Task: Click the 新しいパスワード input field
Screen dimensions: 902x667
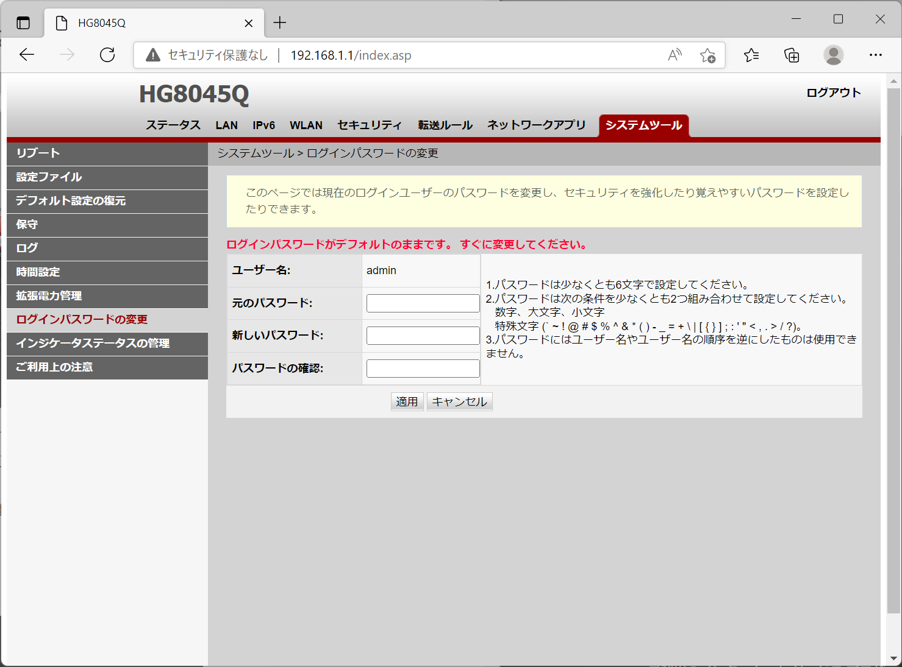Action: [x=423, y=336]
